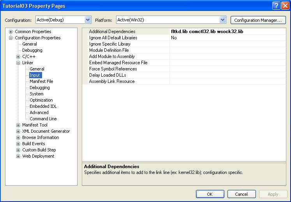291x202 pixels.
Task: Expand the Manifest Tool node
Action: [x=18, y=125]
